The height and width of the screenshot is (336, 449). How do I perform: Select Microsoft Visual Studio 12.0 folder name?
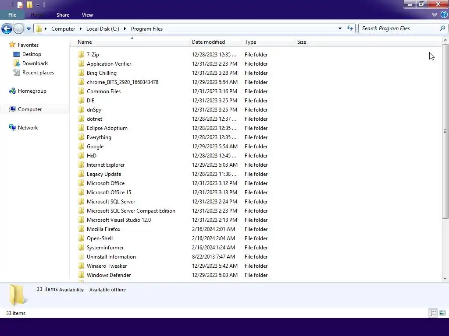(119, 220)
